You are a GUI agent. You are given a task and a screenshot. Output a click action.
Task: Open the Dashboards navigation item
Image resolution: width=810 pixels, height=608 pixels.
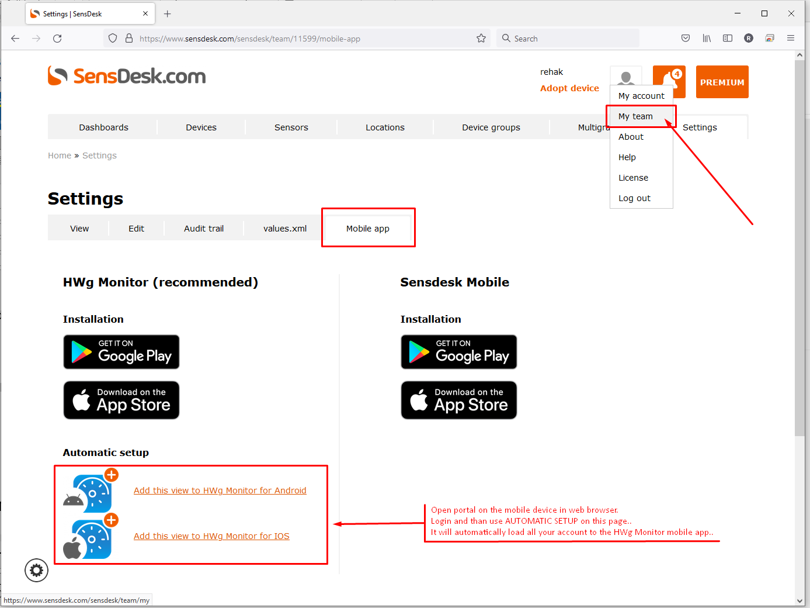103,127
